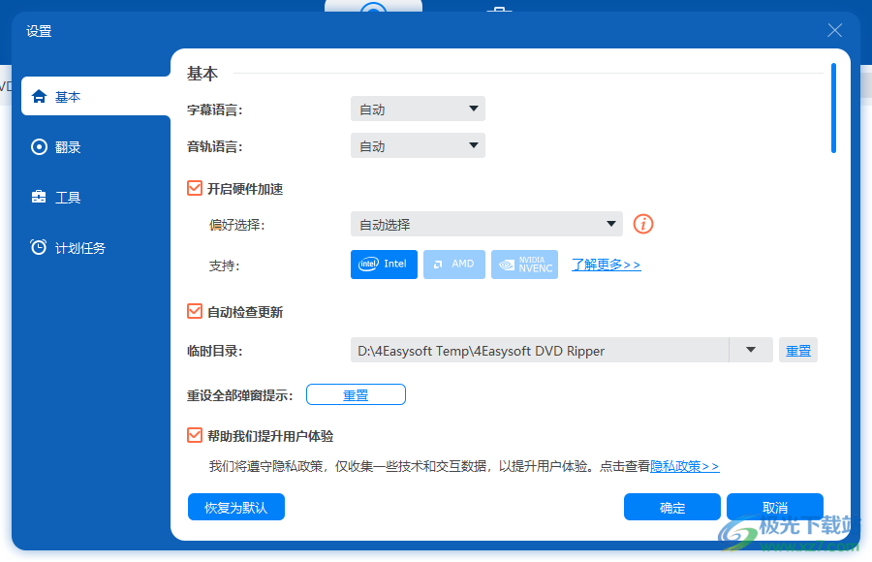
Task: Click the disc icon beside 翻录
Action: click(x=39, y=147)
